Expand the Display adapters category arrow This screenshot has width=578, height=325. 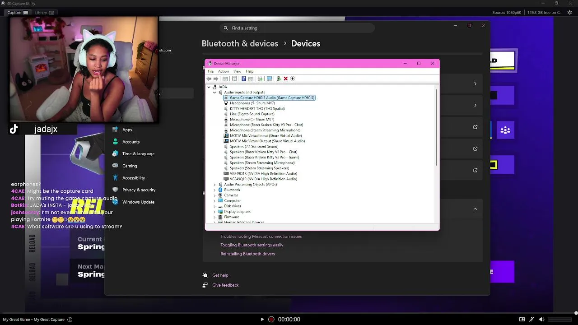tap(214, 211)
